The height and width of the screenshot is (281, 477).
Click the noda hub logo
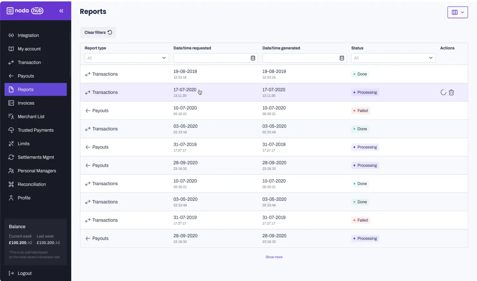[25, 11]
